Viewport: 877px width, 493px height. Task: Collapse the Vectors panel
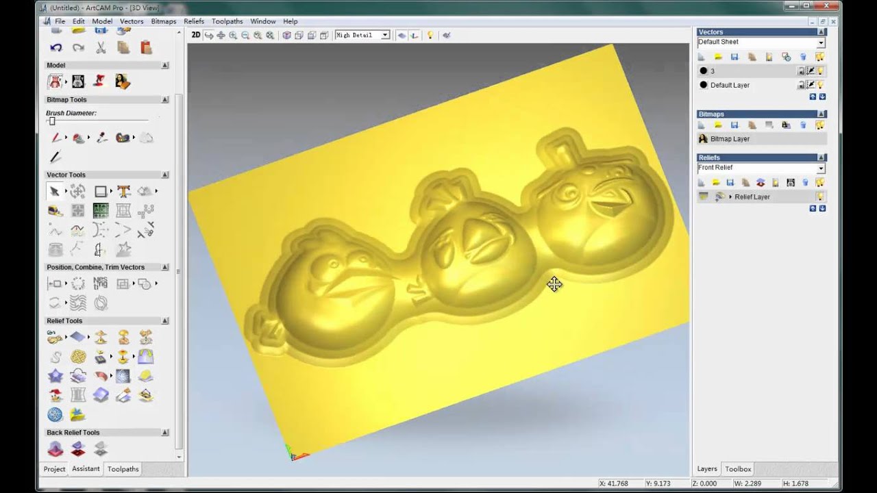tap(822, 32)
